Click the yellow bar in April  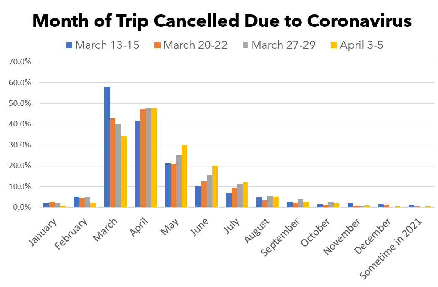point(154,158)
